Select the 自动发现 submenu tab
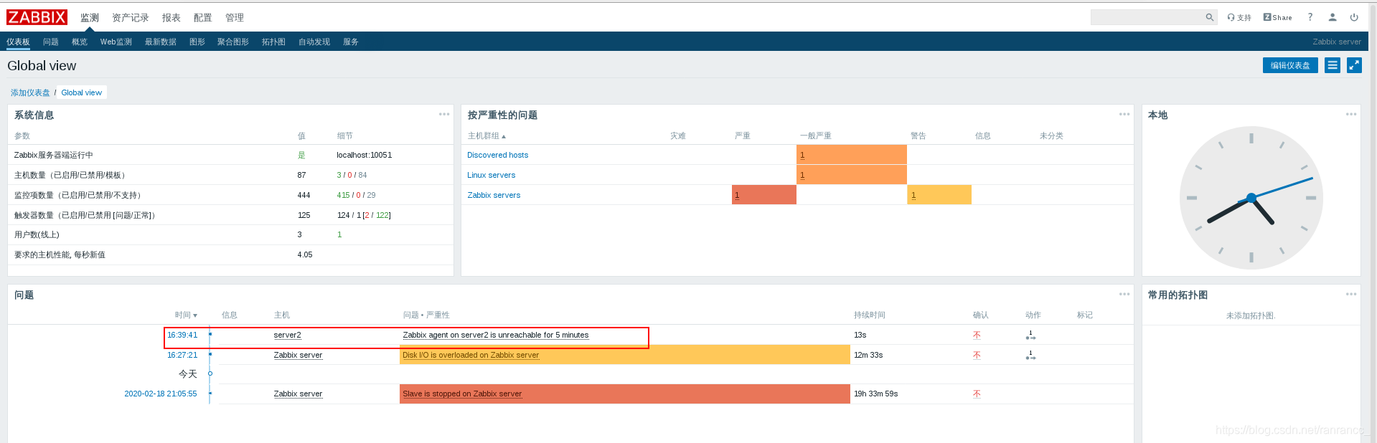Viewport: 1377px width, 443px height. (314, 42)
